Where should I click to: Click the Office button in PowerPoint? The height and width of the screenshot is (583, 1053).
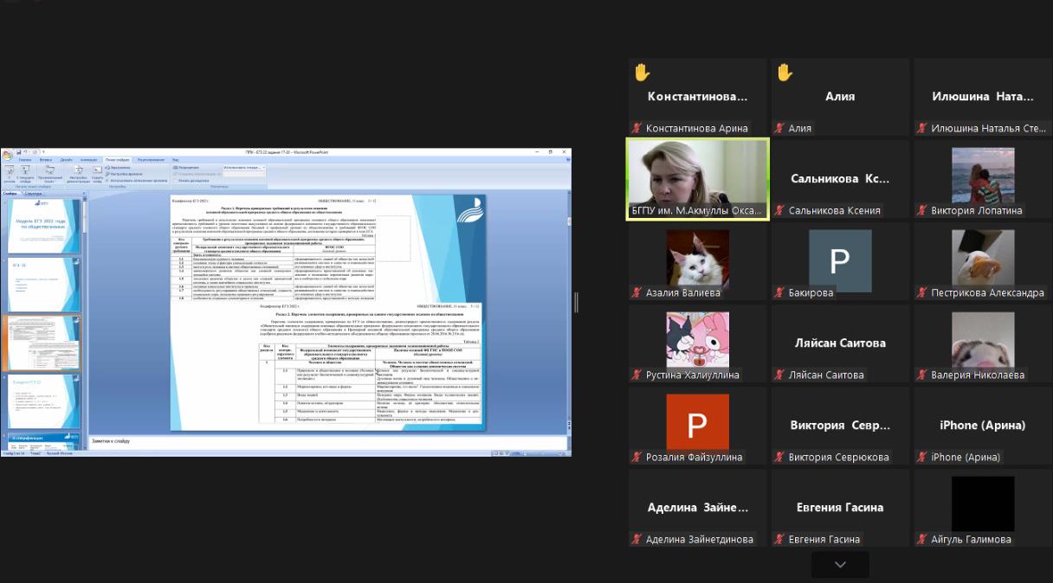tap(7, 155)
